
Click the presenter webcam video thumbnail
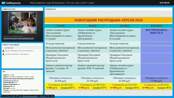pos(22,23)
